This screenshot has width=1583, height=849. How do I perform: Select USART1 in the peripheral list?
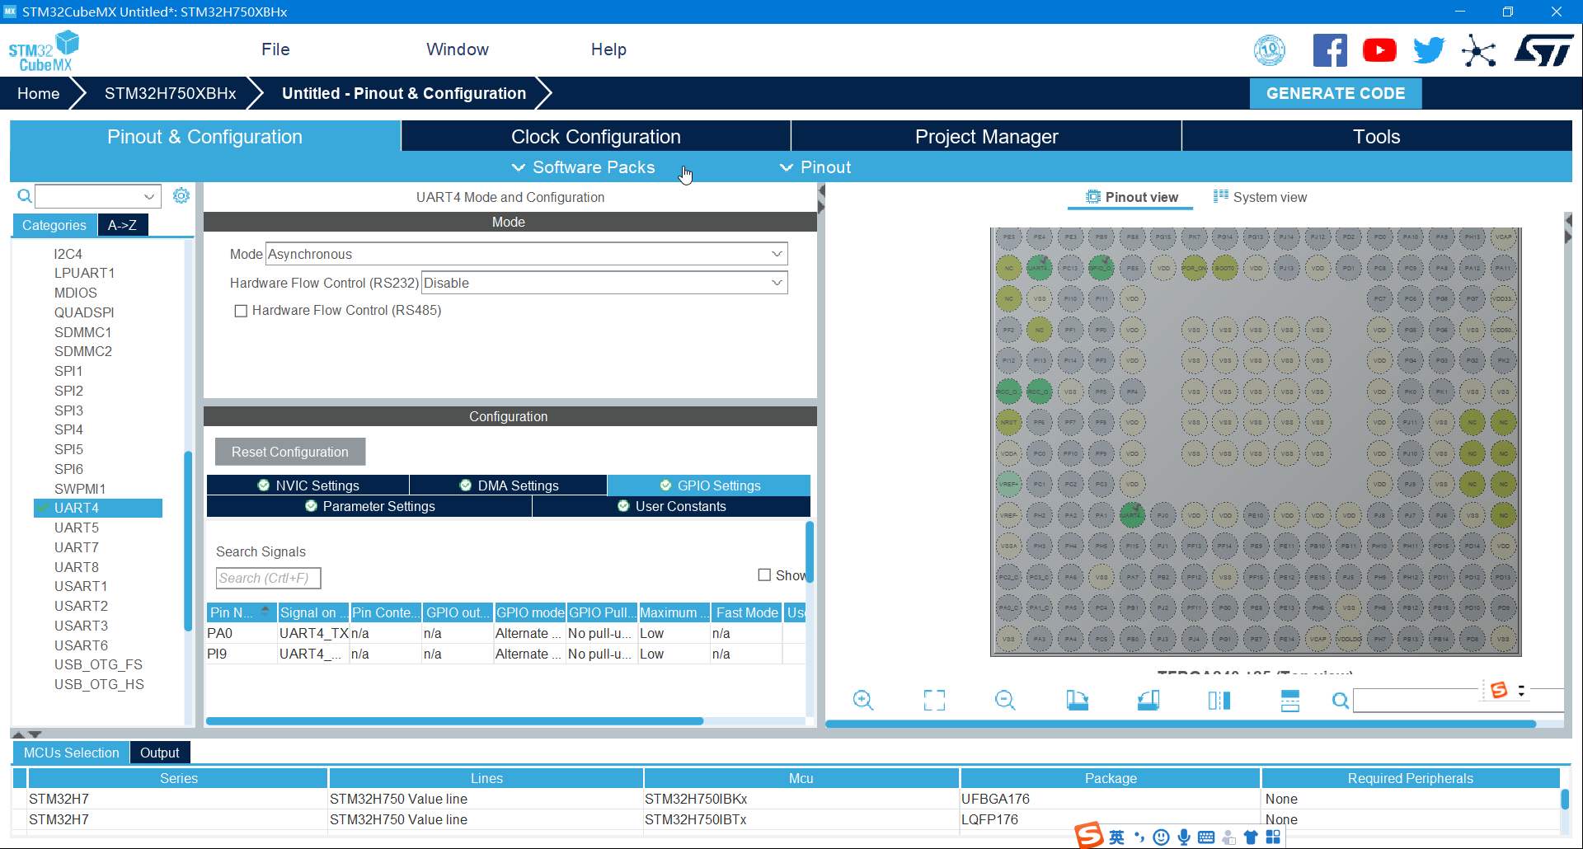point(81,586)
